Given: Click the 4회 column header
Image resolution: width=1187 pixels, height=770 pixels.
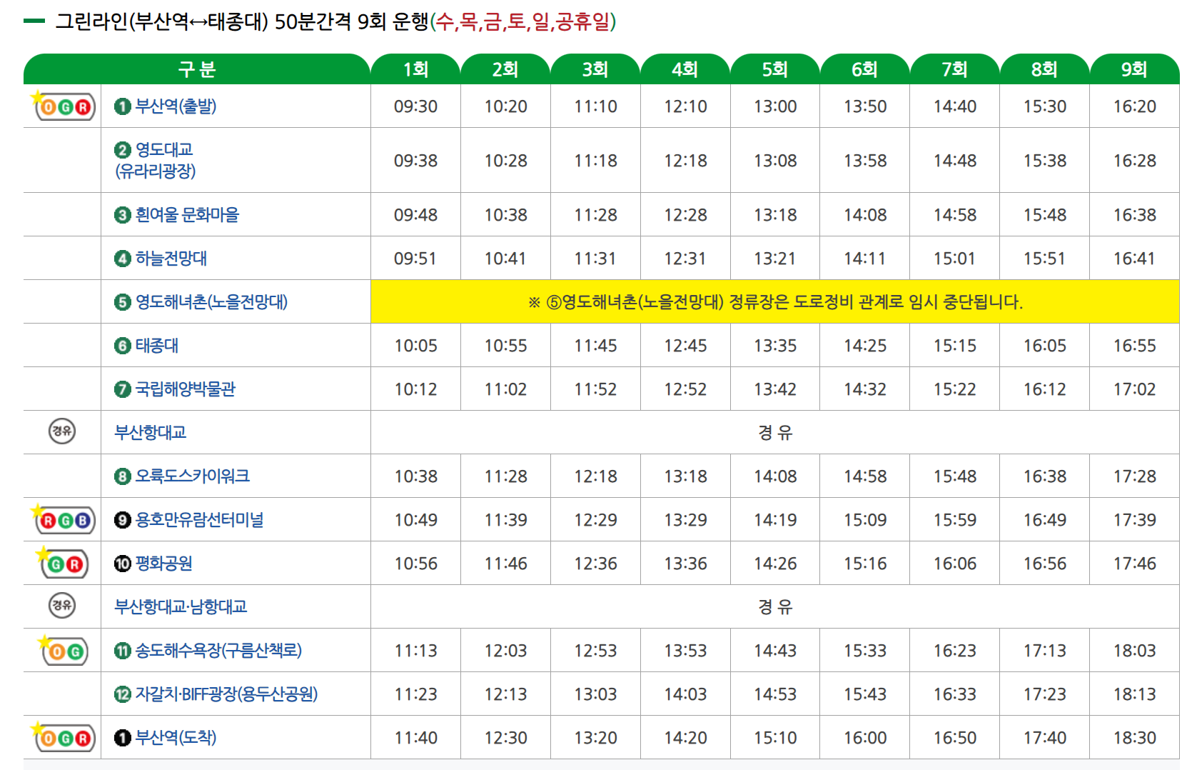Looking at the screenshot, I should pyautogui.click(x=685, y=69).
